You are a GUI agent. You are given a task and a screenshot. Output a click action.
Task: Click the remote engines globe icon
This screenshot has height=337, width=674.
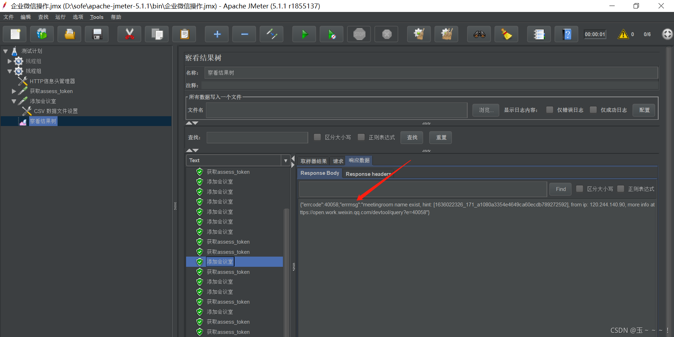click(667, 34)
